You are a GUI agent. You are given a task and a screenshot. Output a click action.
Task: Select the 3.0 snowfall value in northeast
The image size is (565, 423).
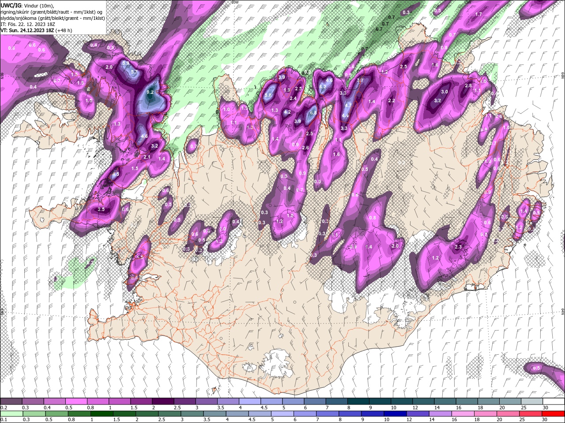coord(445,92)
